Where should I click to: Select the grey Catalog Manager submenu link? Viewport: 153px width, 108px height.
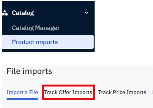click(36, 28)
